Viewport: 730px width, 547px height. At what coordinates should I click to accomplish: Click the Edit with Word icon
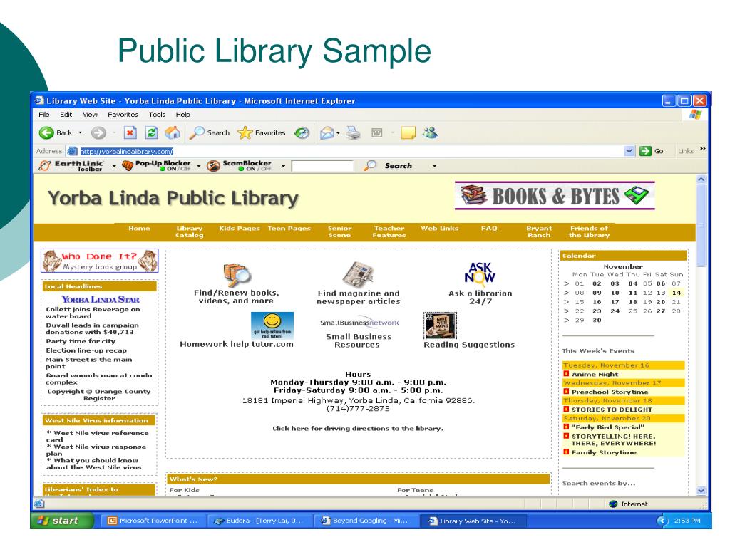[376, 133]
